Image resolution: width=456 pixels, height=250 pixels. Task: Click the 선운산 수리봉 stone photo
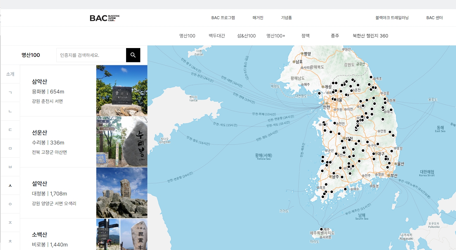pyautogui.click(x=122, y=142)
